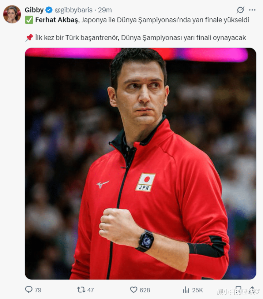Click the repost count 47
Viewport: 263px width, 299px height.
click(x=90, y=290)
